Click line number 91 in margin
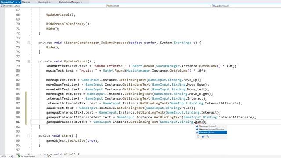 click(x=18, y=122)
